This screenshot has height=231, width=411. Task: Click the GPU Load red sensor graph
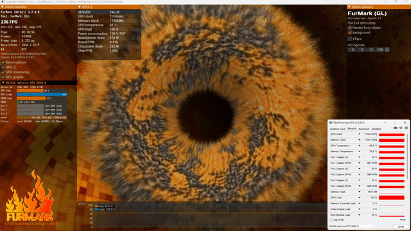392,198
